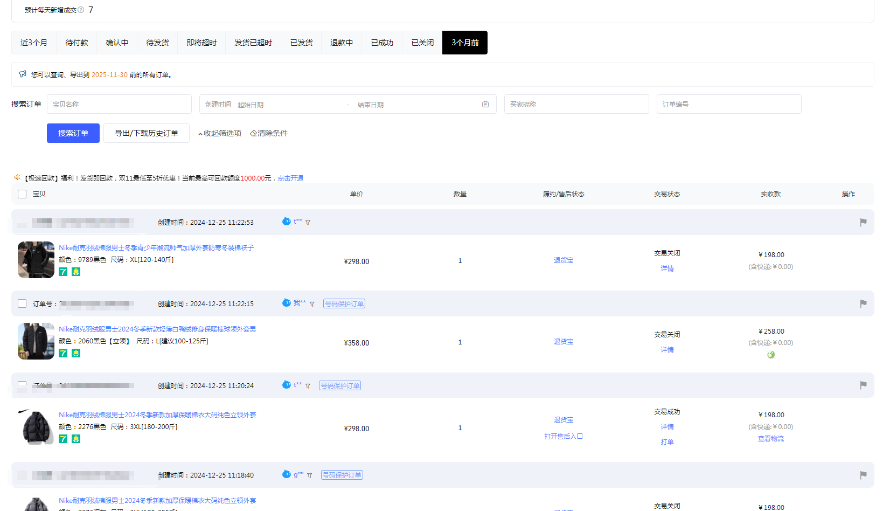Open the 起始日期 start date picker
The width and height of the screenshot is (890, 511).
[x=251, y=105]
